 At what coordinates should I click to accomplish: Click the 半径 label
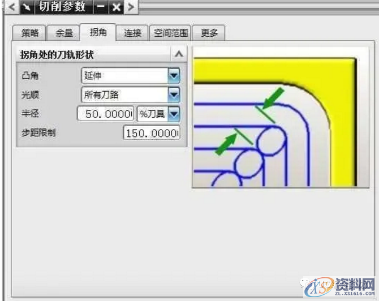pos(30,114)
